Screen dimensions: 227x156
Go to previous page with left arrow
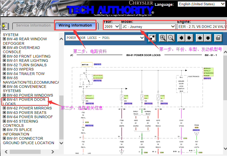point(181,38)
